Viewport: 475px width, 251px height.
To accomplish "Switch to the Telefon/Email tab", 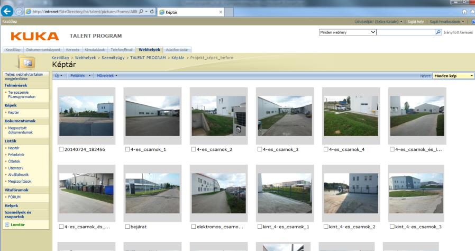I will [x=122, y=50].
